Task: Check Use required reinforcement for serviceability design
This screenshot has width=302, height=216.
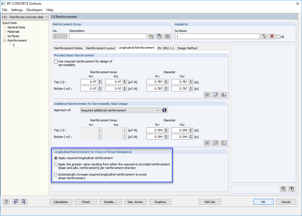Action: 55,61
